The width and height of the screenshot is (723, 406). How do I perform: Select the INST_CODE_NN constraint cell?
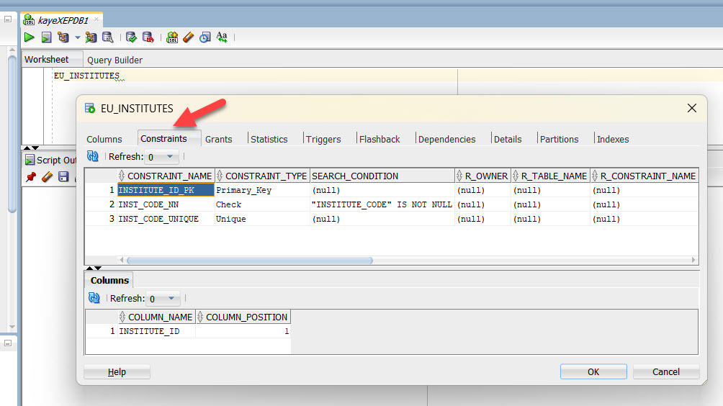click(x=166, y=204)
